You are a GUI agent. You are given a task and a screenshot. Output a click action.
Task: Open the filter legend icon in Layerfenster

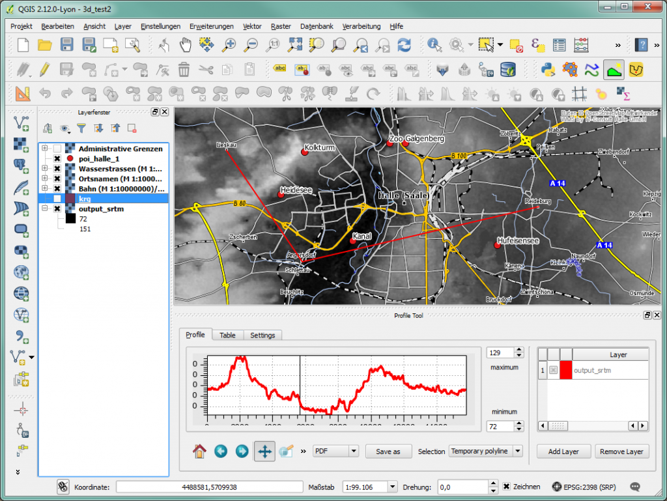[81, 128]
